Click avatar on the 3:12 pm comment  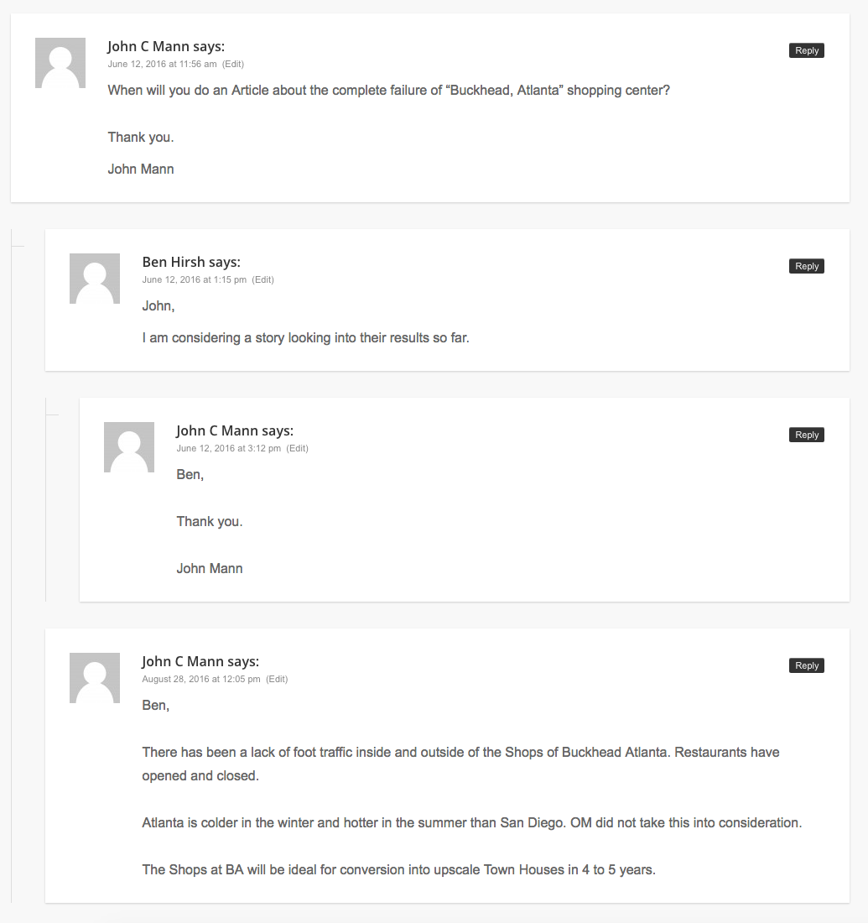click(129, 447)
